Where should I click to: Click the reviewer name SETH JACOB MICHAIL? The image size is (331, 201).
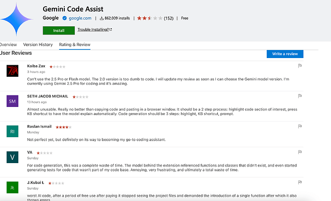(47, 96)
